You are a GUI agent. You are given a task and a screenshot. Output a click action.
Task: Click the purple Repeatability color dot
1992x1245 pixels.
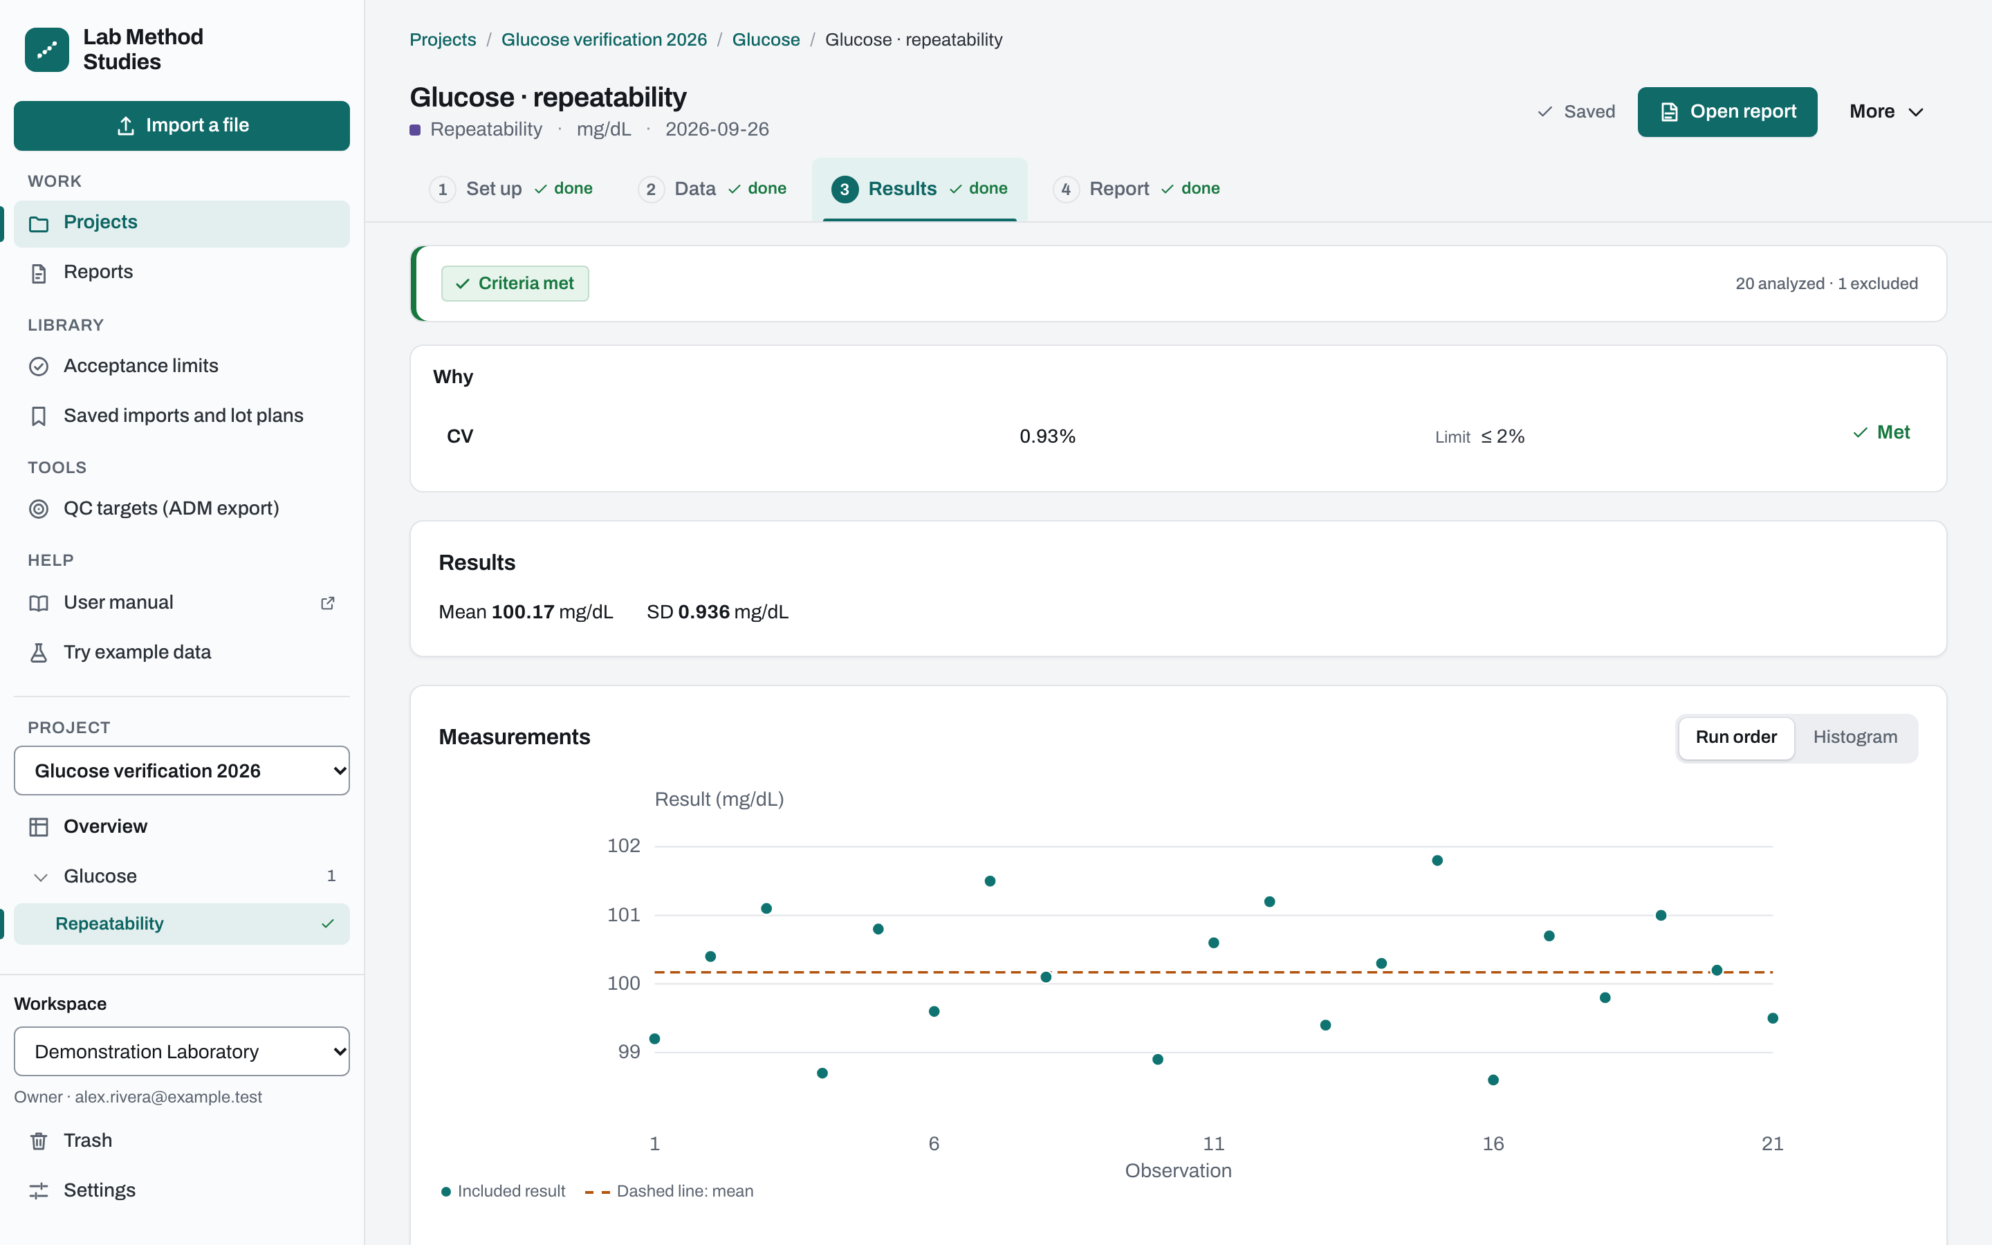pyautogui.click(x=416, y=129)
